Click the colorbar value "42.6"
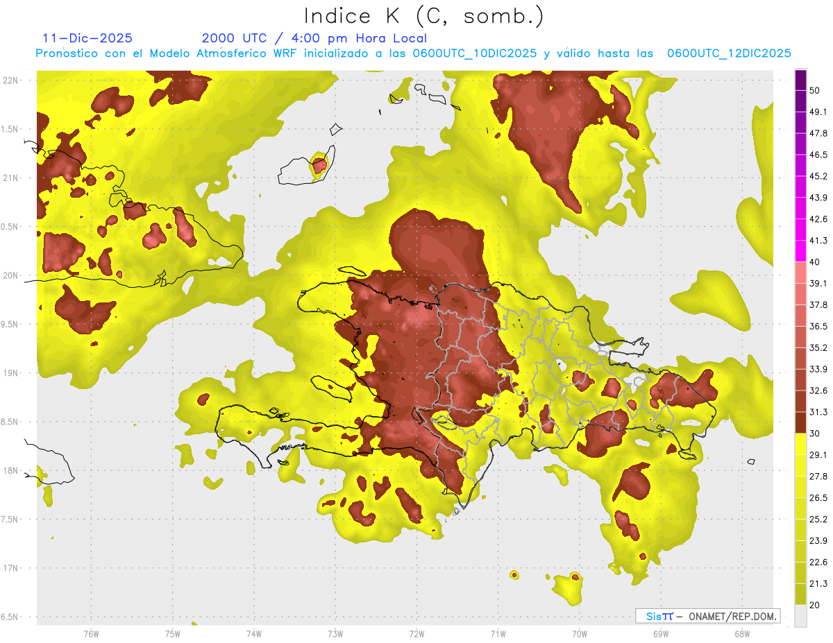The width and height of the screenshot is (833, 643). (x=818, y=219)
